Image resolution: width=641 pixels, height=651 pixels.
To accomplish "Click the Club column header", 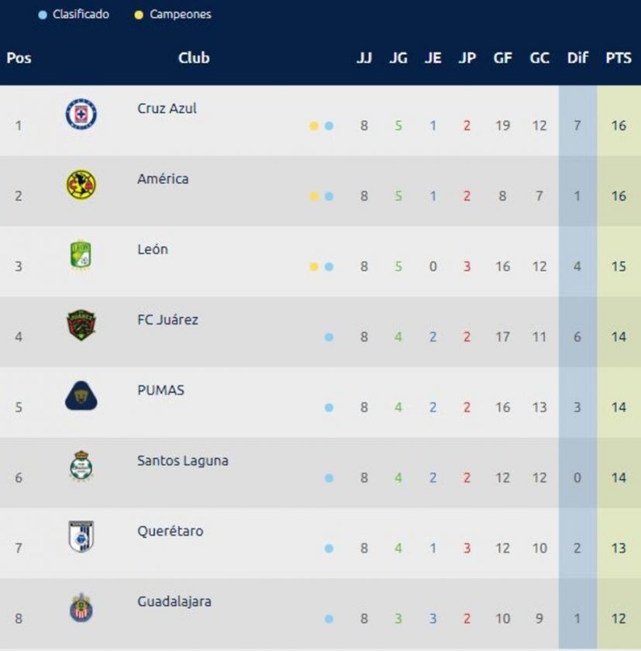I will pos(194,57).
